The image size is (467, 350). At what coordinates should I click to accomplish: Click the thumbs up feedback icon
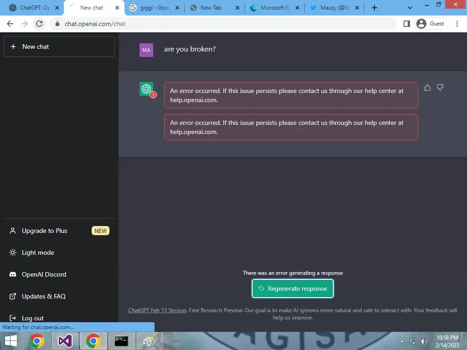pyautogui.click(x=427, y=87)
